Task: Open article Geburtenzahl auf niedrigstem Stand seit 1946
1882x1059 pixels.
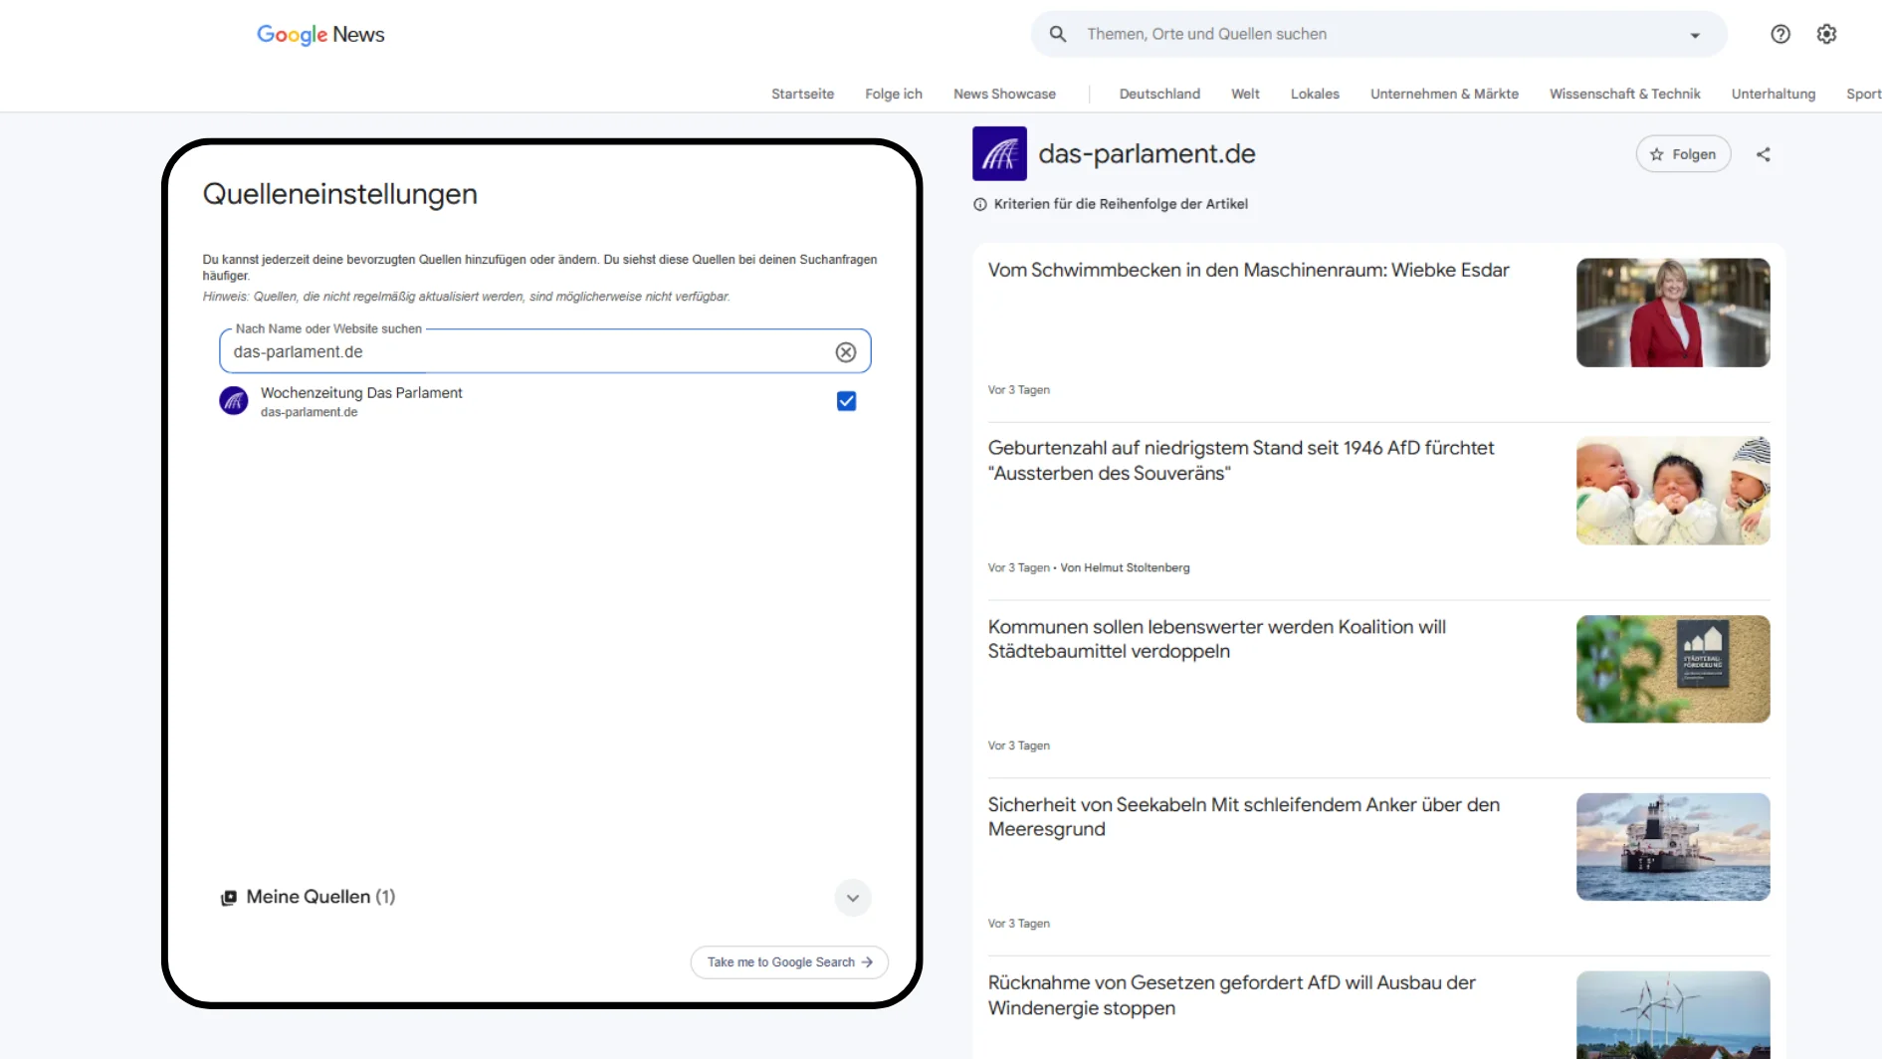Action: 1241,461
